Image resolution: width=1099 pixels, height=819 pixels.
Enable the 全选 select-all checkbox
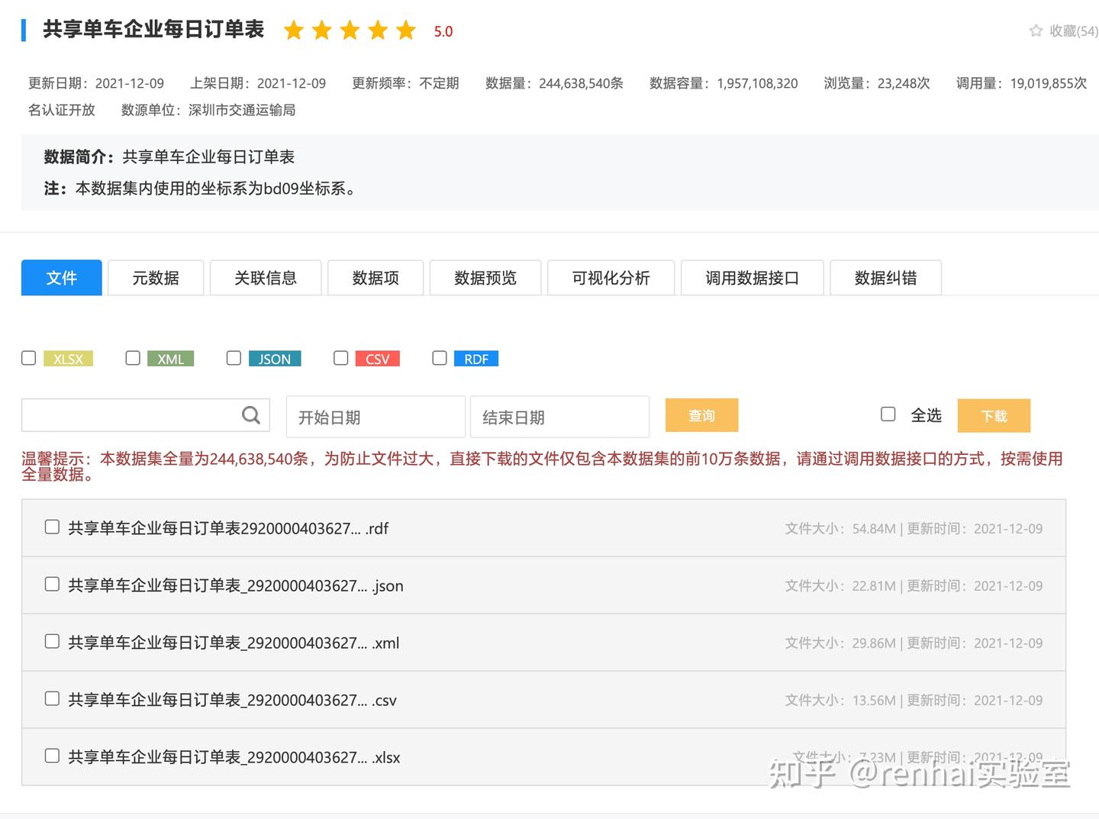pyautogui.click(x=888, y=414)
